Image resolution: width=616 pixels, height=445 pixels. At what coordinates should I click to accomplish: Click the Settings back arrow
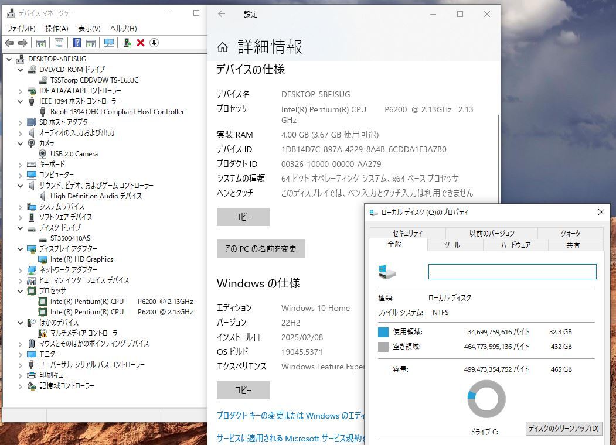[222, 14]
